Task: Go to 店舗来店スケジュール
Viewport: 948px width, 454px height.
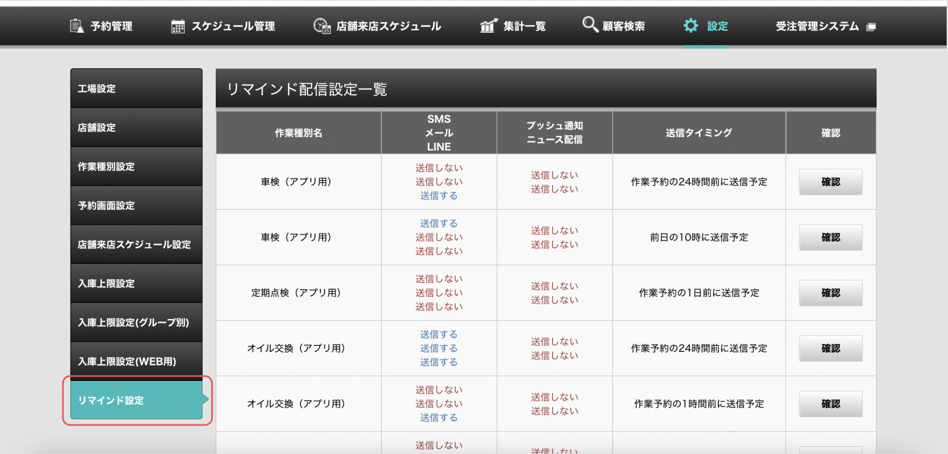Action: (389, 26)
